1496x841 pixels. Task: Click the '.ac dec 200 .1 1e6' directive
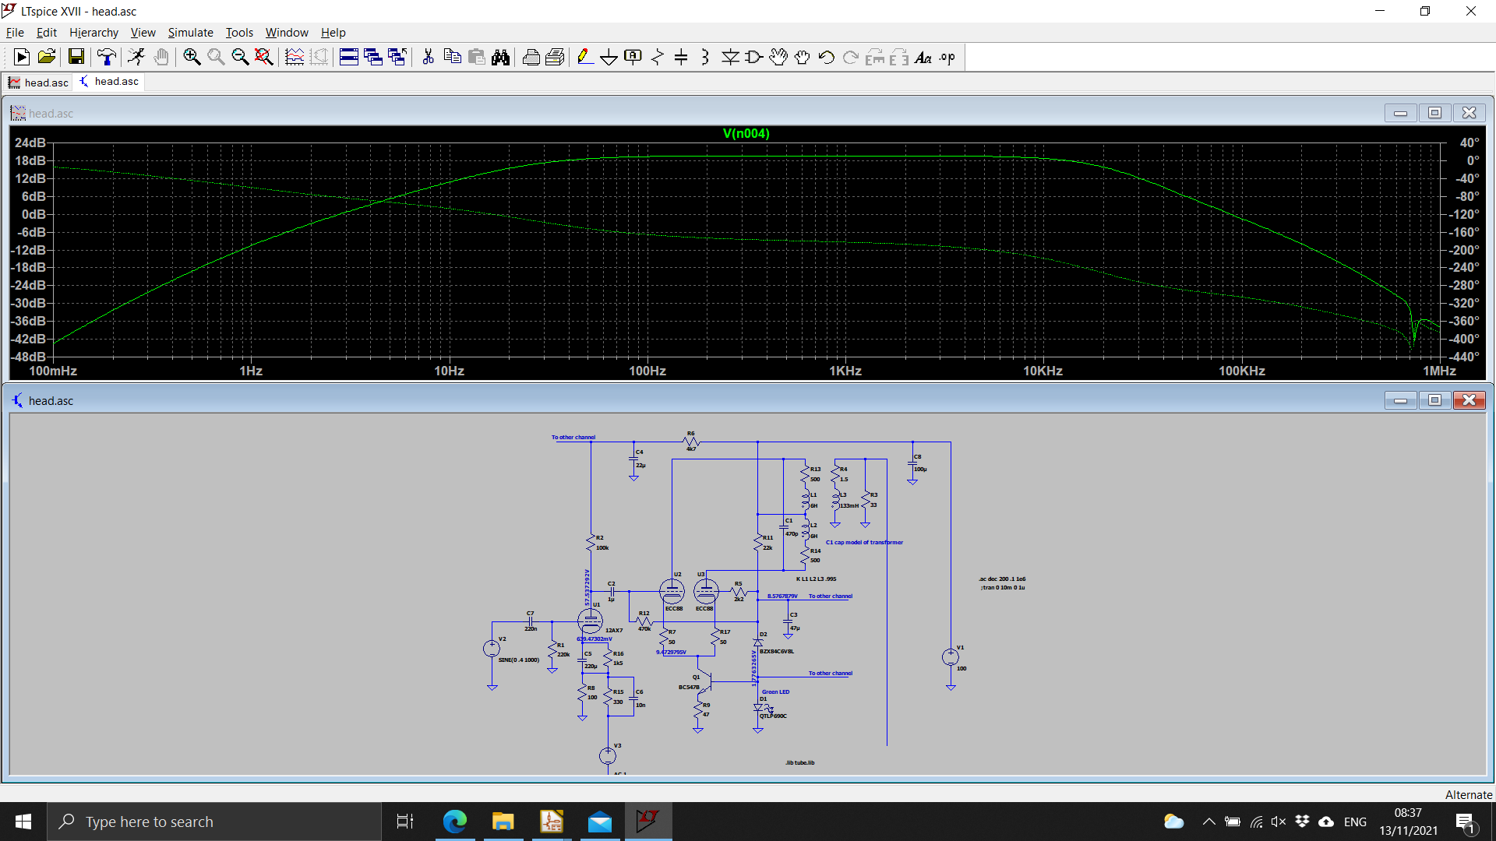click(x=1003, y=579)
